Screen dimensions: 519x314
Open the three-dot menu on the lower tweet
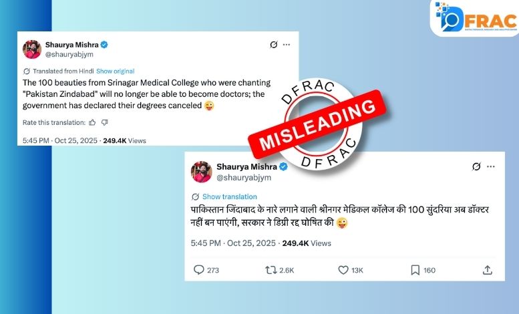(x=491, y=166)
